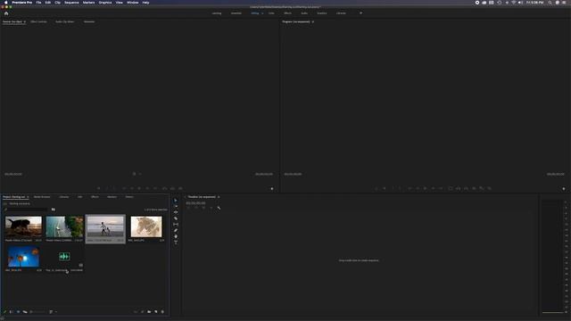Click Export Frame camera icon in Source monitor
This screenshot has width=571, height=321.
click(x=180, y=188)
